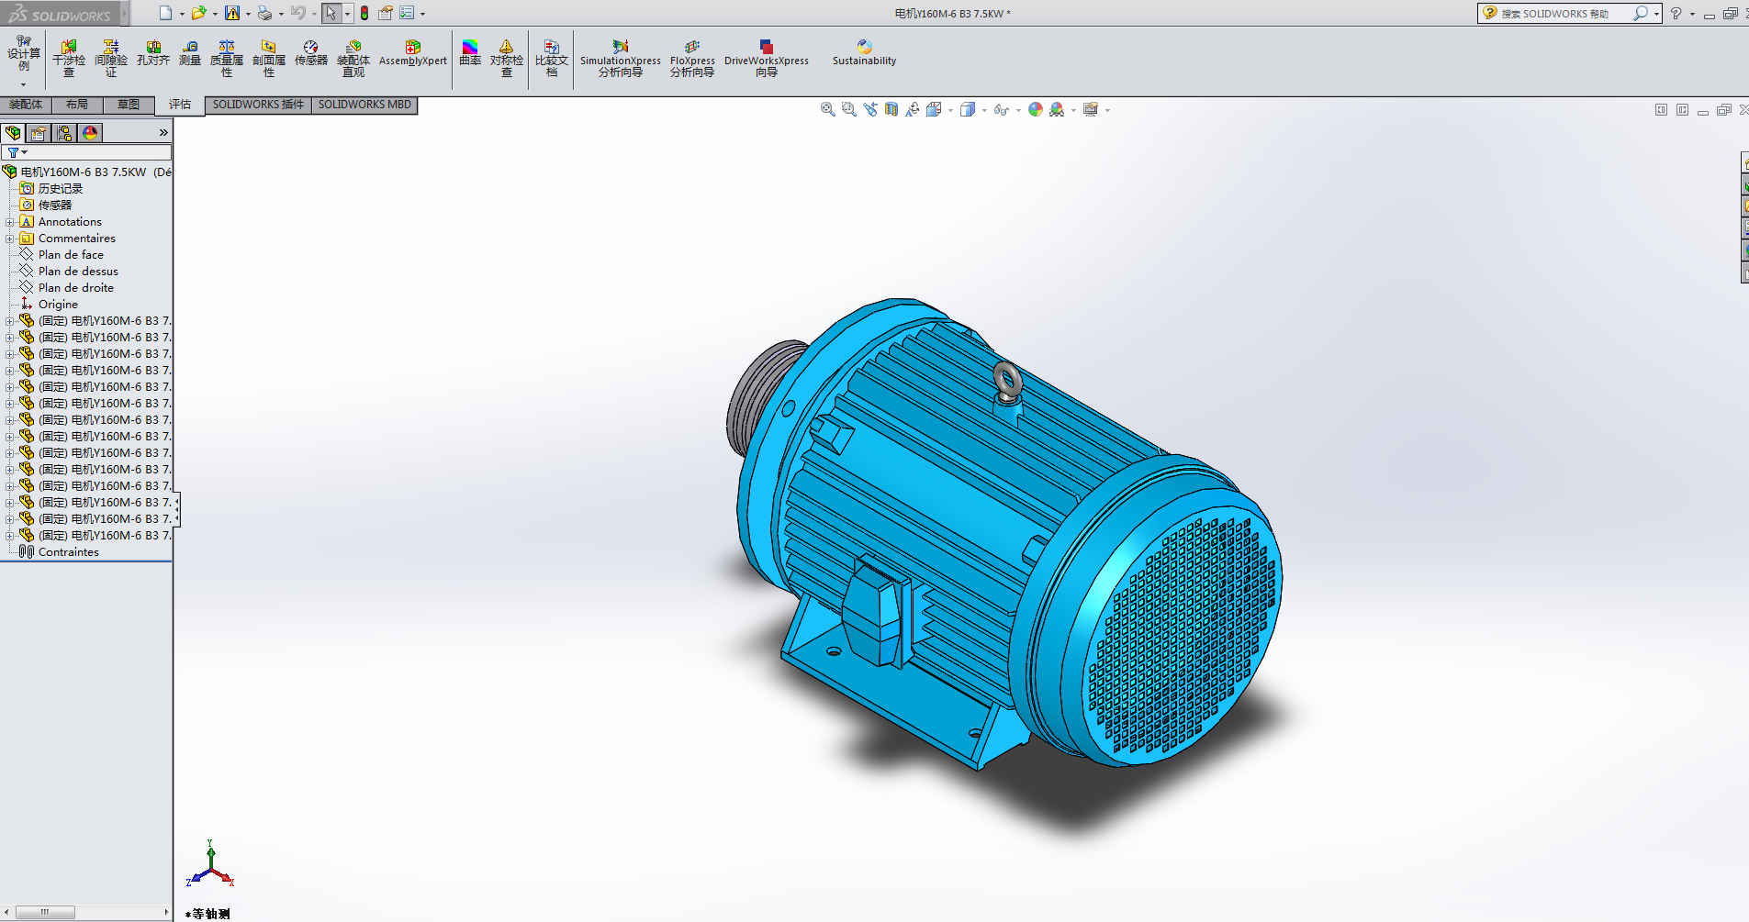
Task: Expand the Annotations tree node
Action: click(10, 222)
